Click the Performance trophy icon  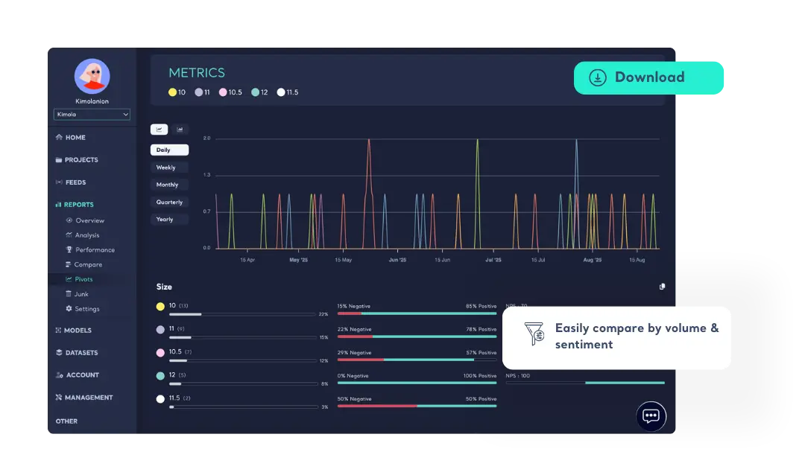(x=69, y=250)
